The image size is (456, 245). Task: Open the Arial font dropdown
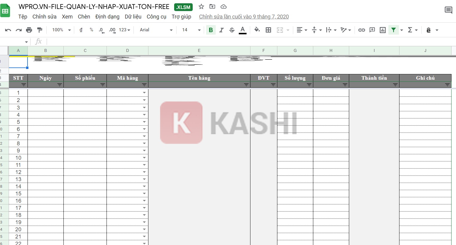(x=156, y=30)
